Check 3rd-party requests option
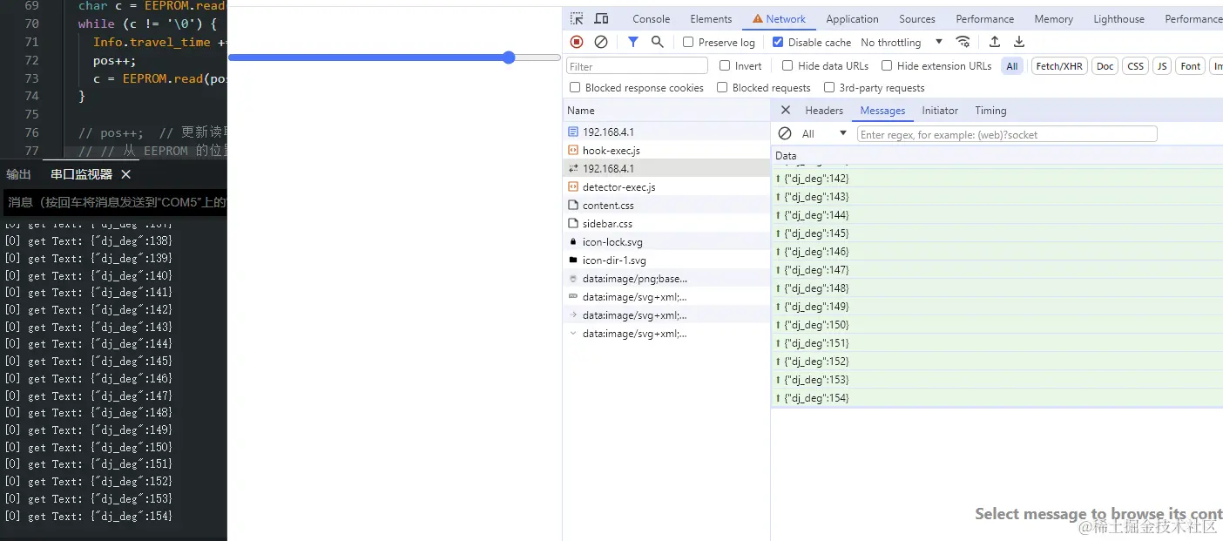Image resolution: width=1223 pixels, height=541 pixels. [x=829, y=87]
